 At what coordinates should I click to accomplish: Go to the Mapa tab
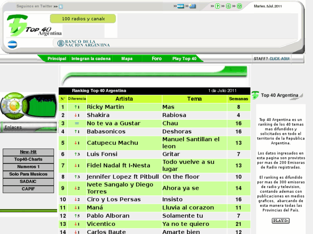127,58
